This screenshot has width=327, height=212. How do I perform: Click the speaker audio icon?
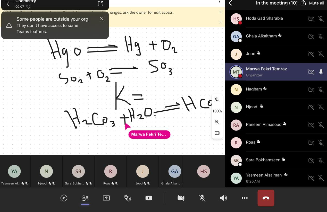tap(223, 198)
